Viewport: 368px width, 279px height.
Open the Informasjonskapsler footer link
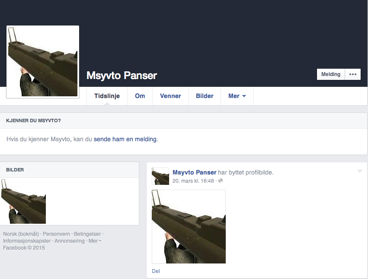tap(27, 241)
